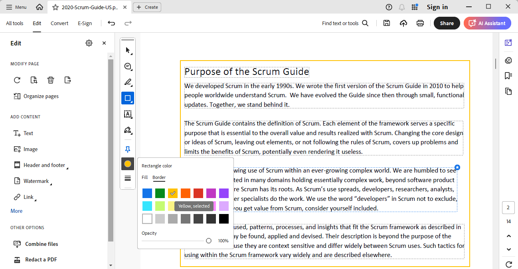The width and height of the screenshot is (518, 269).
Task: Open the line thickness options
Action: click(128, 178)
